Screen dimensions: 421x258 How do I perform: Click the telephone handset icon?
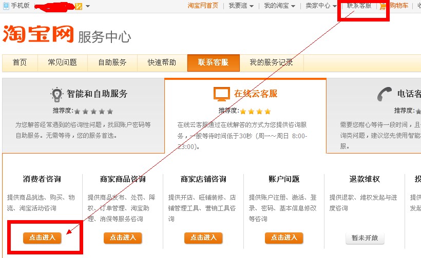tap(385, 94)
